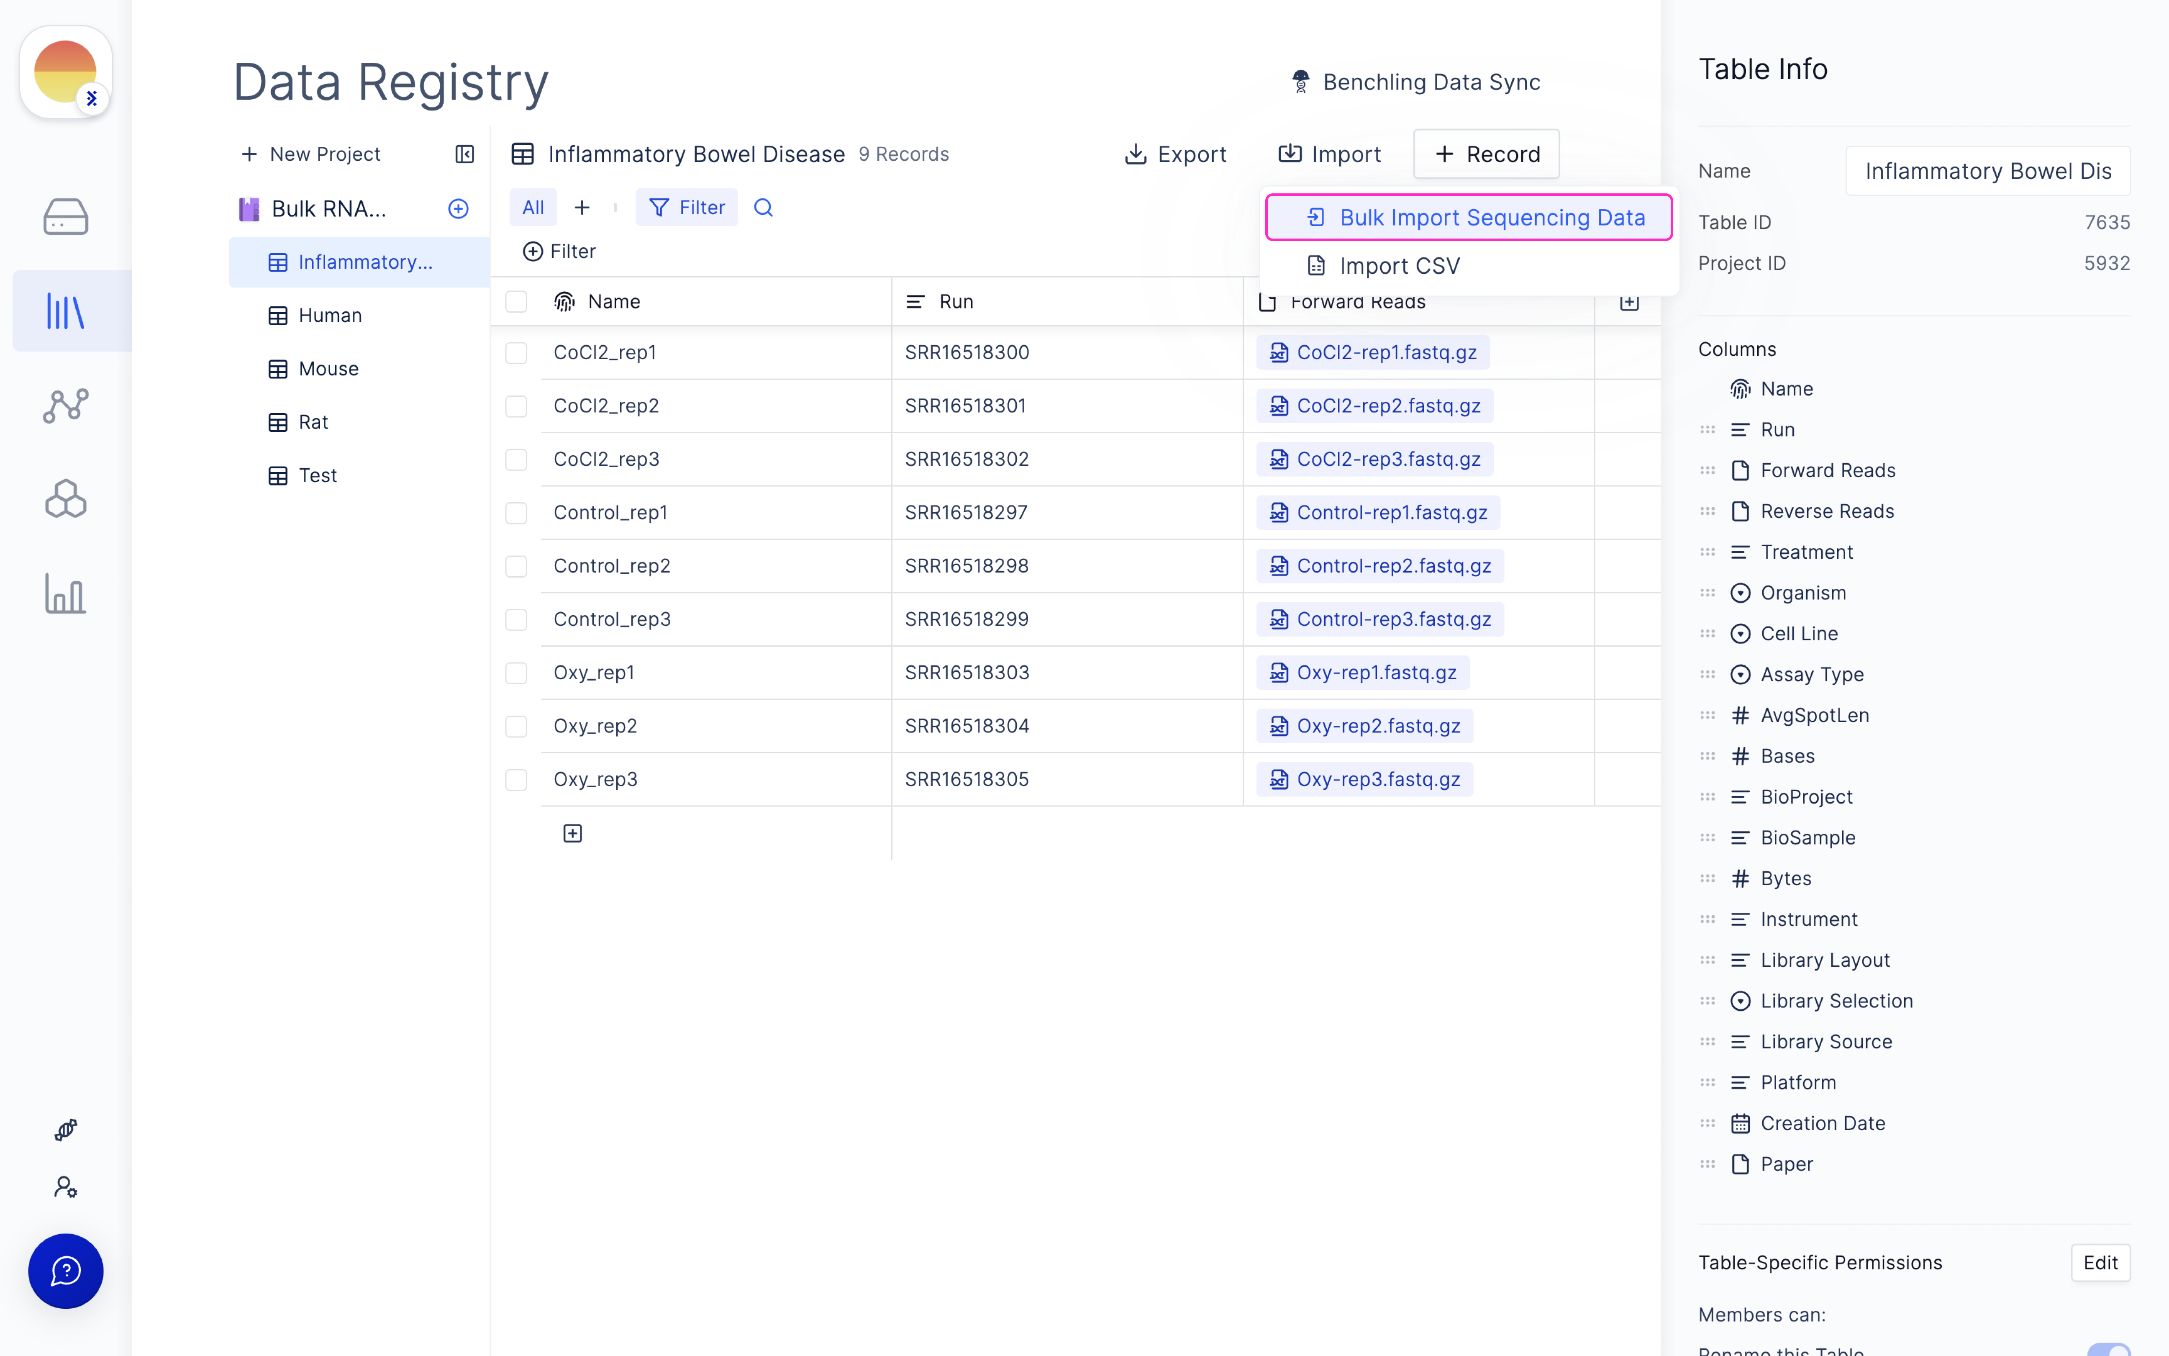Choose Import CSV menu option
This screenshot has height=1356, width=2169.
pos(1469,265)
